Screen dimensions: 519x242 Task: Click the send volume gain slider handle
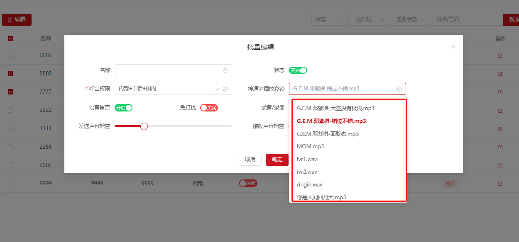click(x=144, y=126)
